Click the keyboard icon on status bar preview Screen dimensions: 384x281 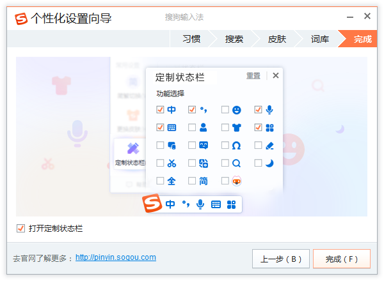[x=216, y=204]
